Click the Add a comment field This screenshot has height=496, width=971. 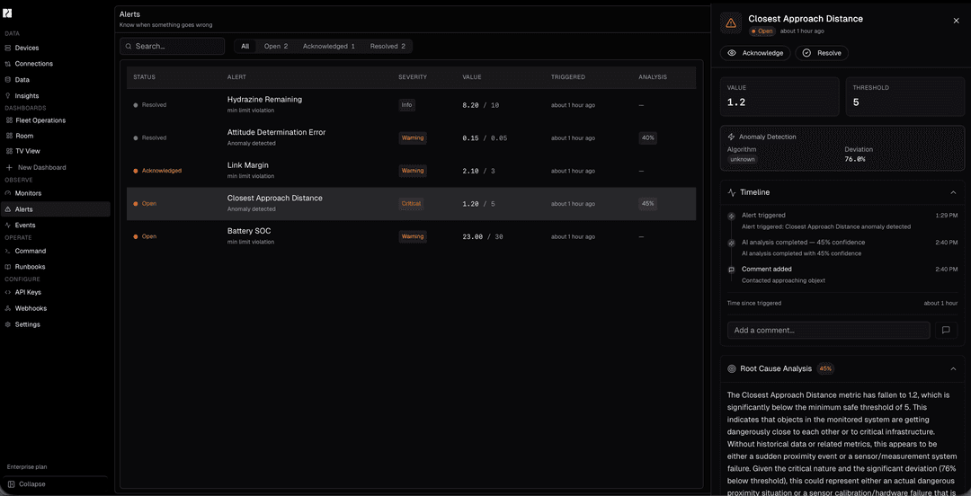(829, 330)
